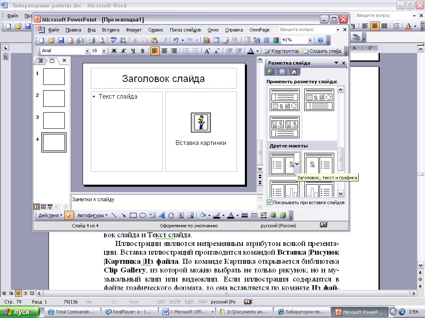The width and height of the screenshot is (425, 318).
Task: Toggle grid display icon in toolbar
Action: (x=266, y=40)
